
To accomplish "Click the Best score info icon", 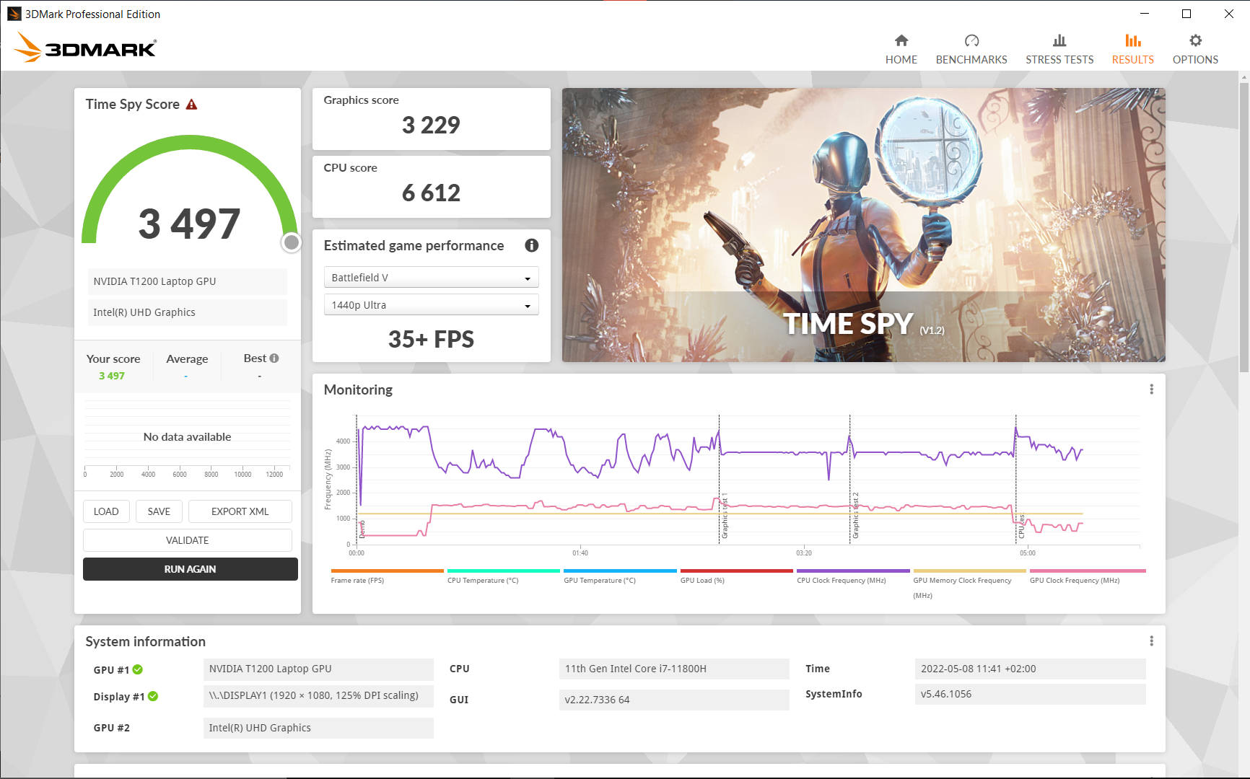I will coord(274,358).
